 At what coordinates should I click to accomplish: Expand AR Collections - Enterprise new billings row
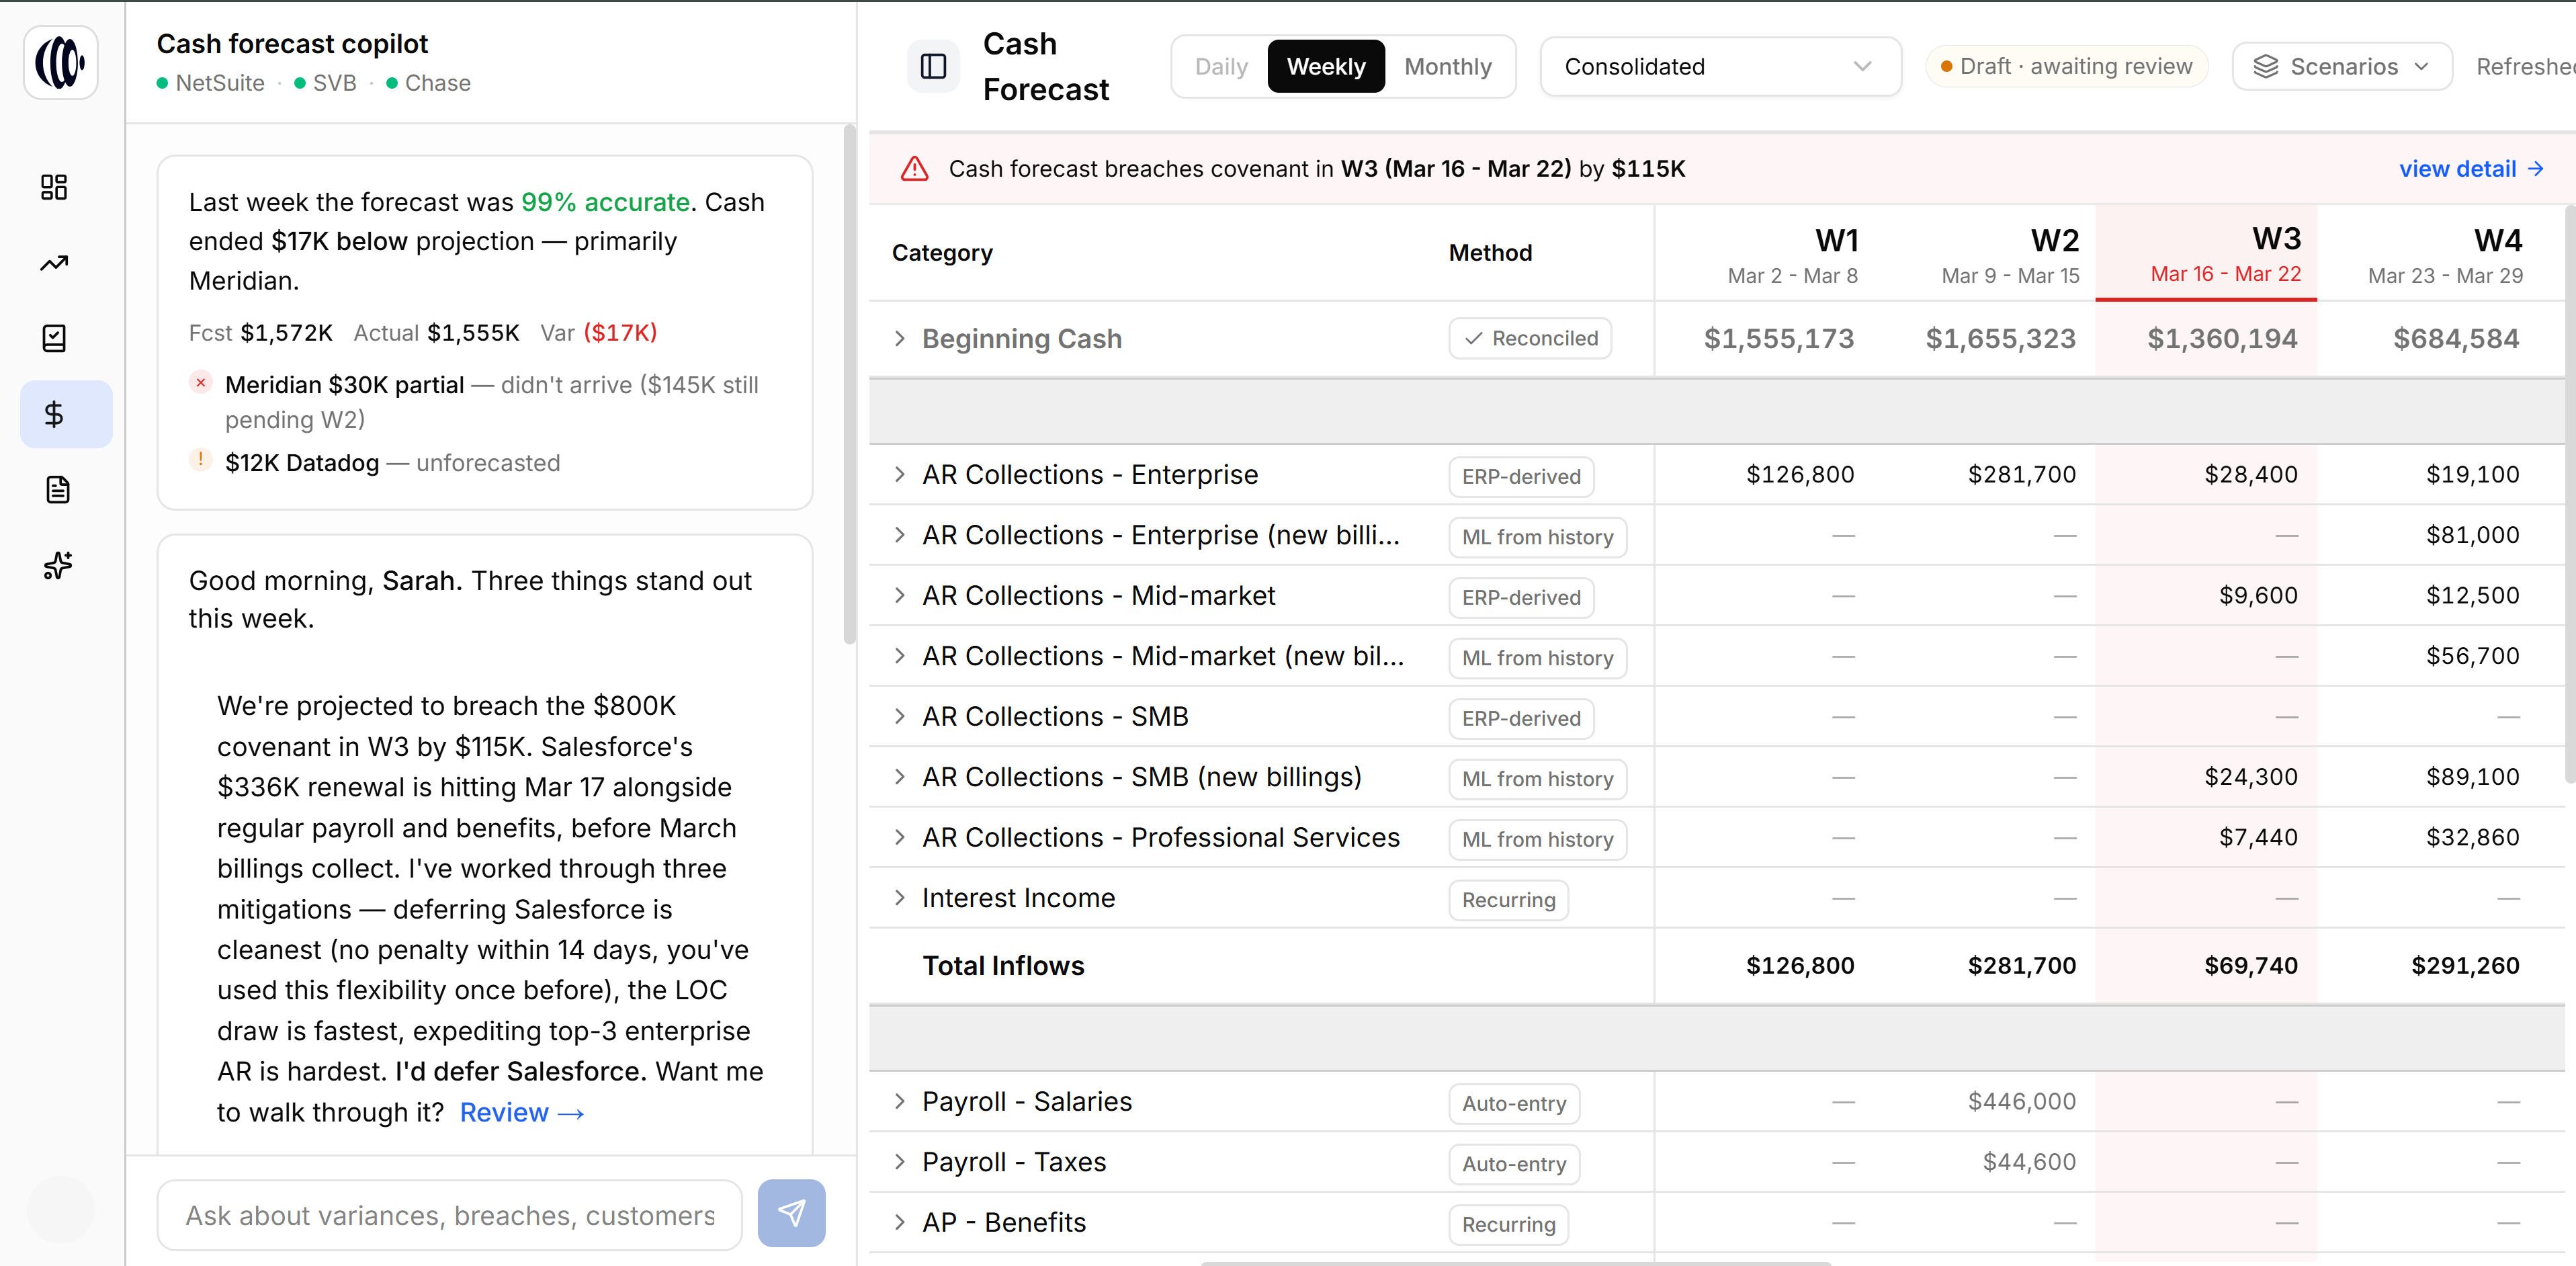pos(899,535)
